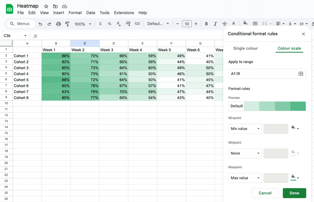The width and height of the screenshot is (314, 202).
Task: Open the Borders tool
Action: [x=255, y=24]
